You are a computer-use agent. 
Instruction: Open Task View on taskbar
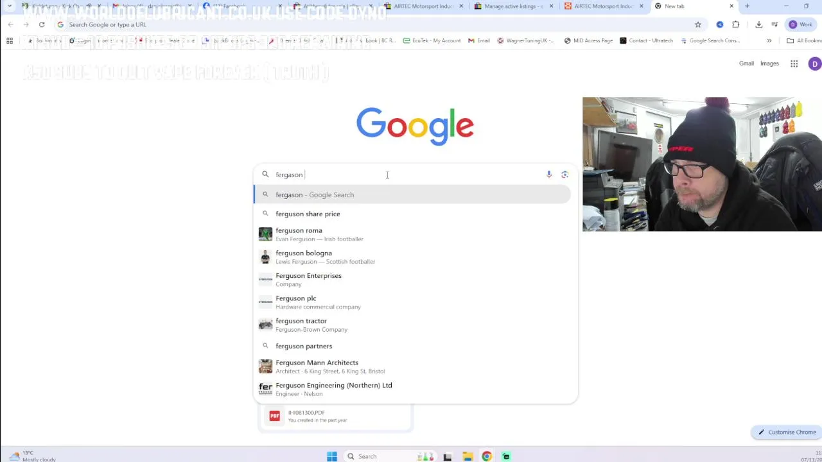click(448, 456)
